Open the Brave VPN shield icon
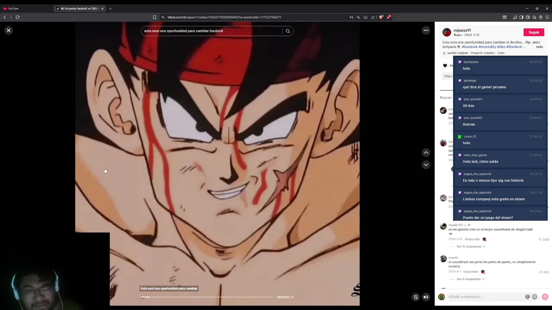Screen dimensions: 552x310 541,17
